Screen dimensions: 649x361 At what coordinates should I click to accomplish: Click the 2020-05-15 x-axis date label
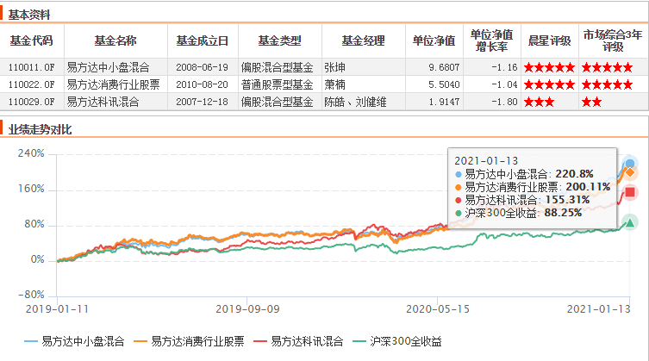(438, 309)
